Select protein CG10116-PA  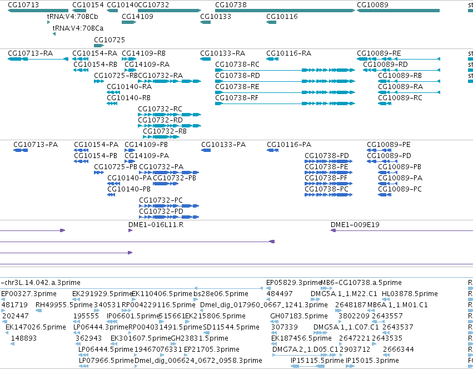[289, 145]
